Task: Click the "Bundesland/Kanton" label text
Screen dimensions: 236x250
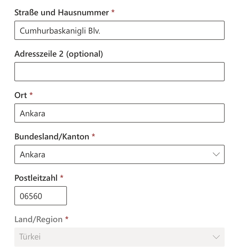Action: (x=52, y=137)
